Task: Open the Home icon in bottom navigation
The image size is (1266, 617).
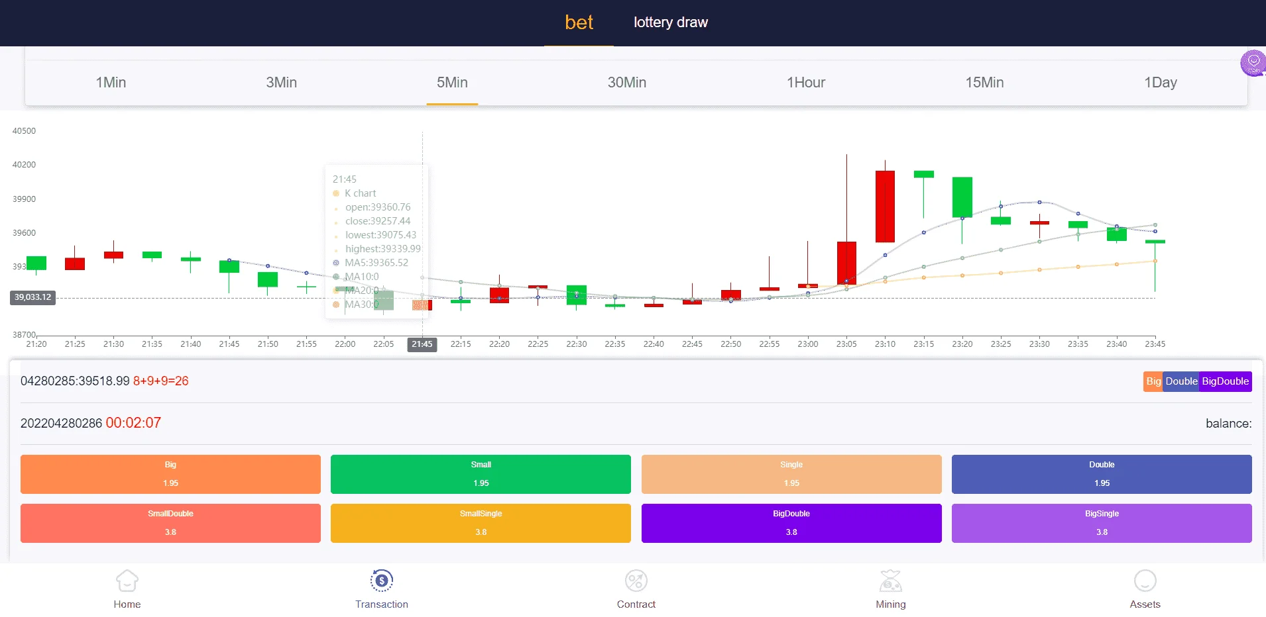Action: [x=127, y=581]
